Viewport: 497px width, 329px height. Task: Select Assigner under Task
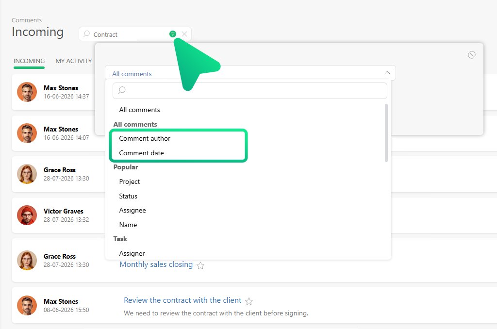pos(132,254)
